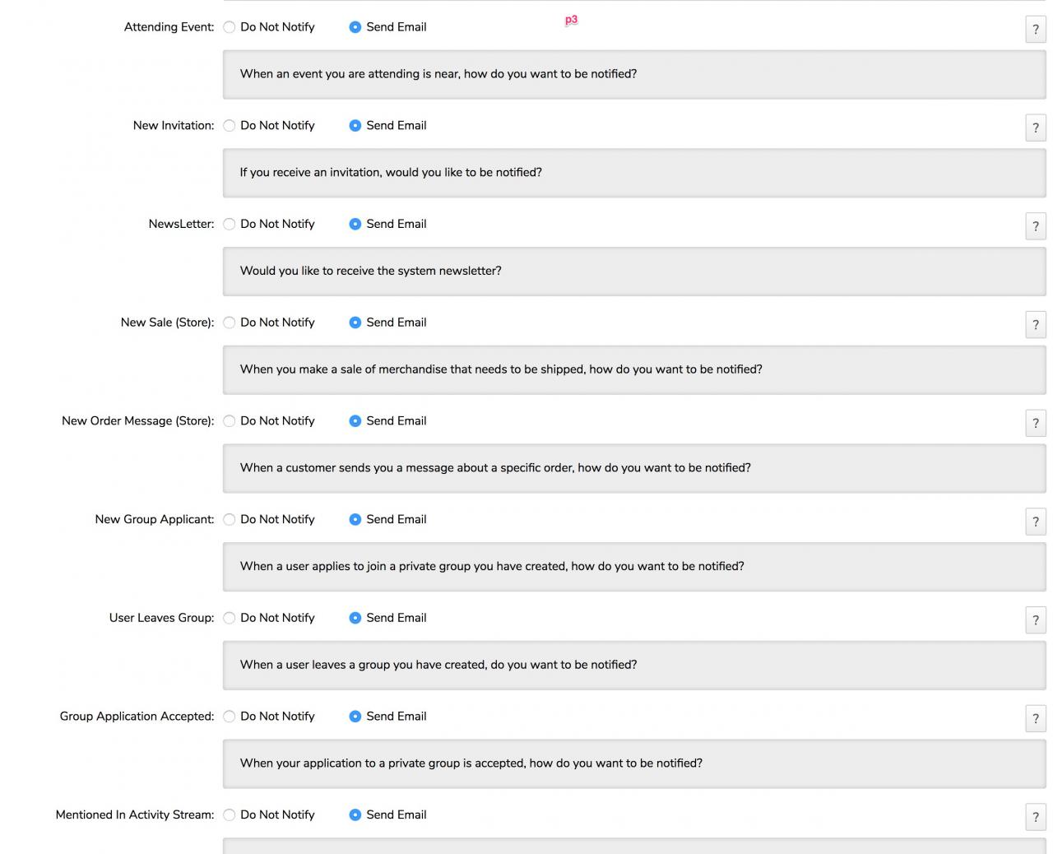Click the question mark for New Sale (Store)

click(x=1035, y=324)
